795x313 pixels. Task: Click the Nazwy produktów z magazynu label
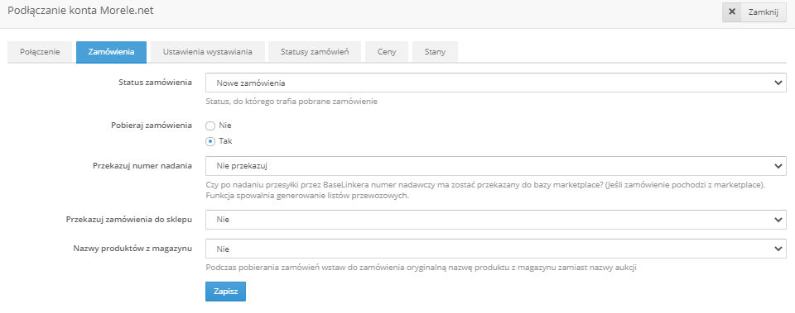[x=132, y=249]
